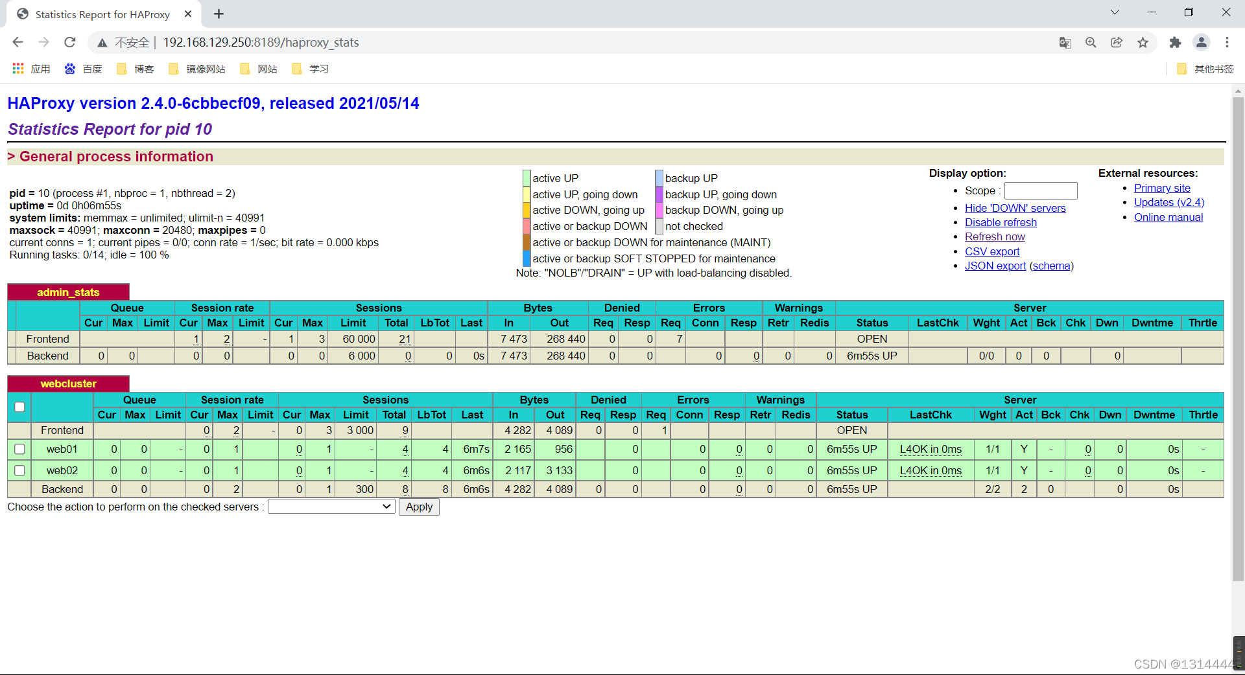Open the extensions puzzle icon
The width and height of the screenshot is (1245, 675).
pyautogui.click(x=1175, y=43)
